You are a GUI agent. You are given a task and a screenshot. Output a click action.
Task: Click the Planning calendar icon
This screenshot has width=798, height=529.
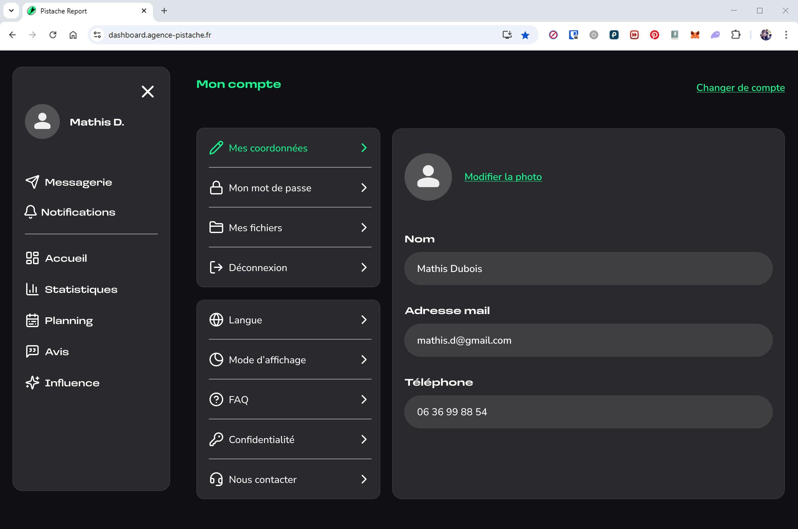click(32, 320)
